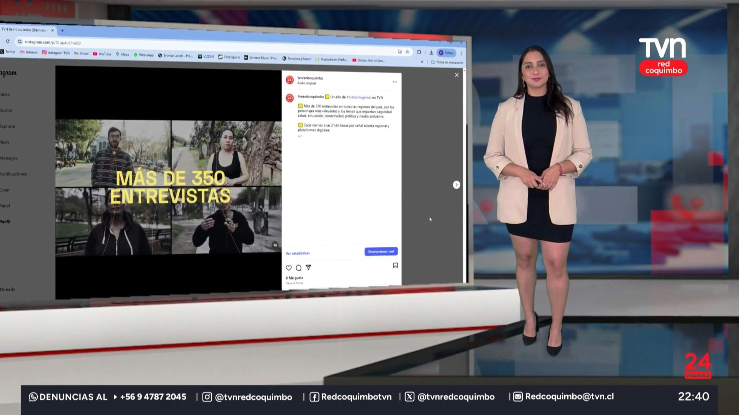739x415 pixels.
Task: Open tvnredcoquimbo username in post header
Action: point(310,78)
